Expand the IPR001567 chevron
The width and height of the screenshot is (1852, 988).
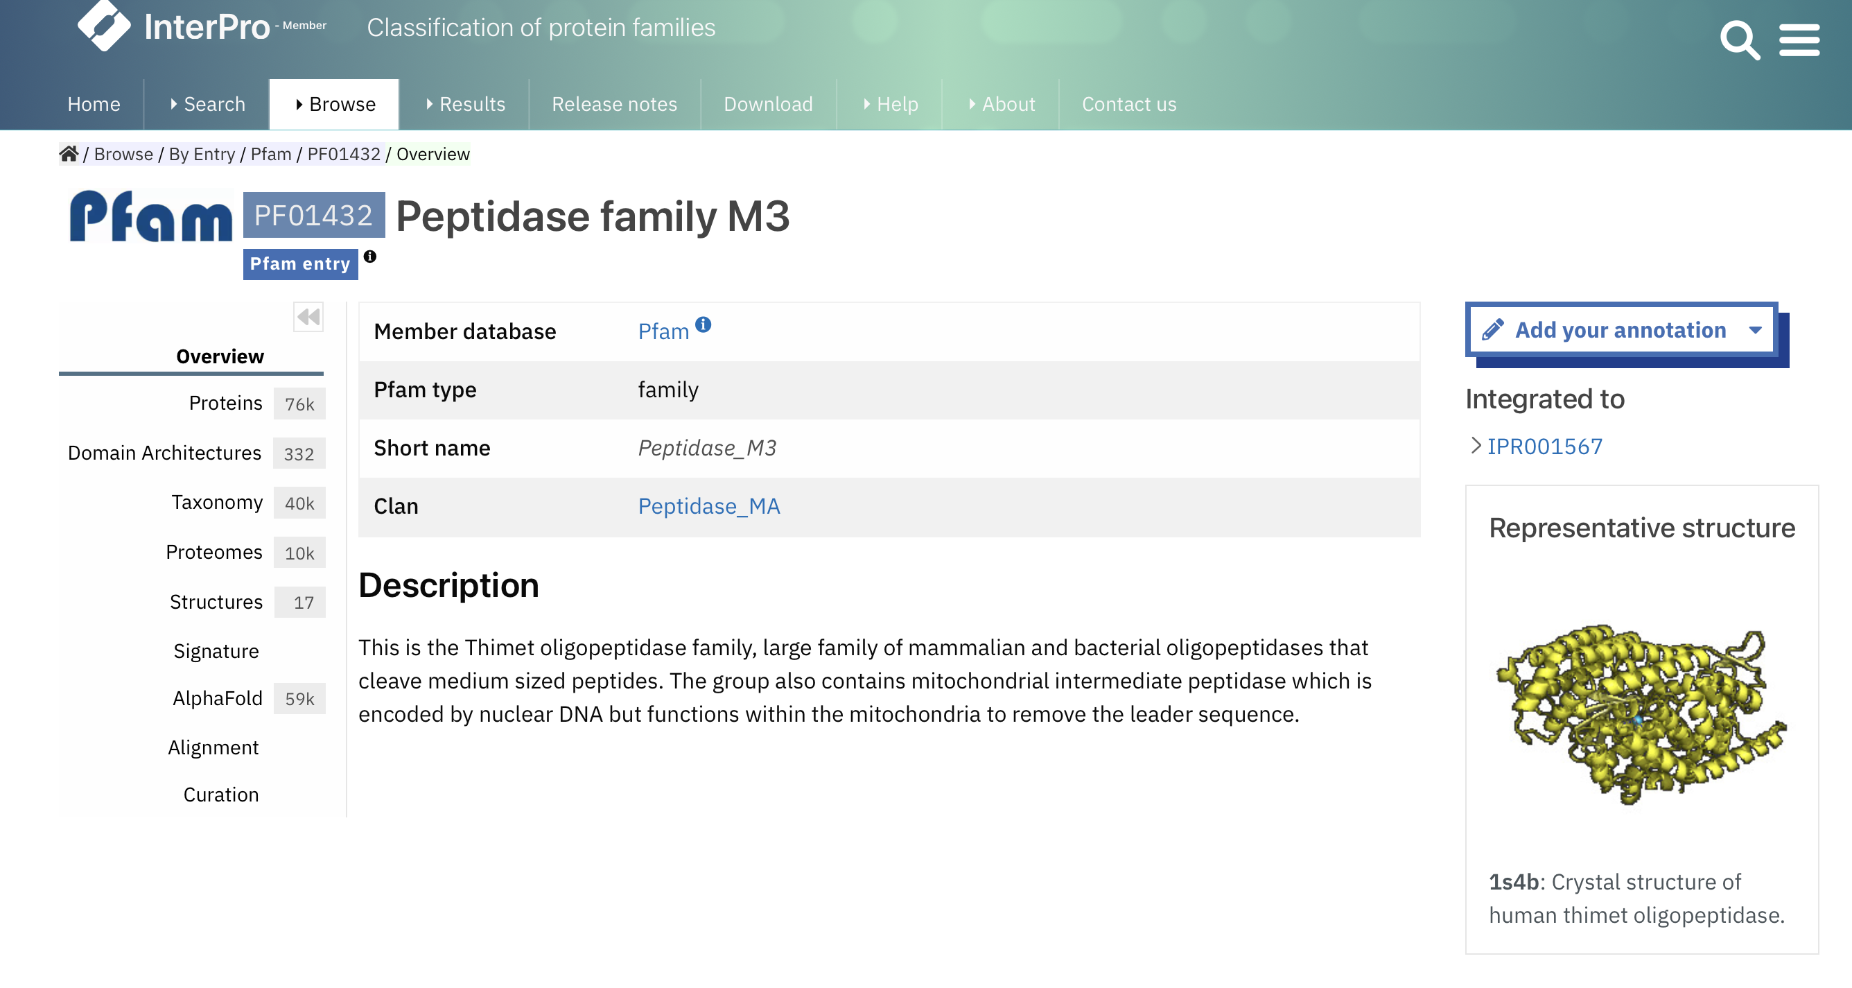pos(1475,446)
